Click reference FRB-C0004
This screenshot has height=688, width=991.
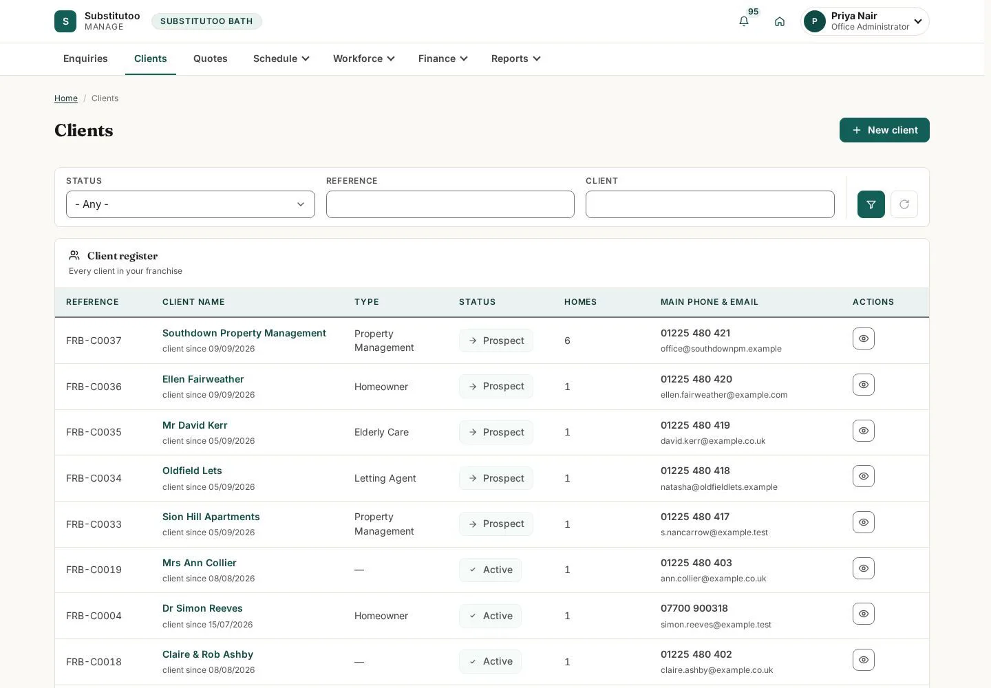(x=94, y=616)
